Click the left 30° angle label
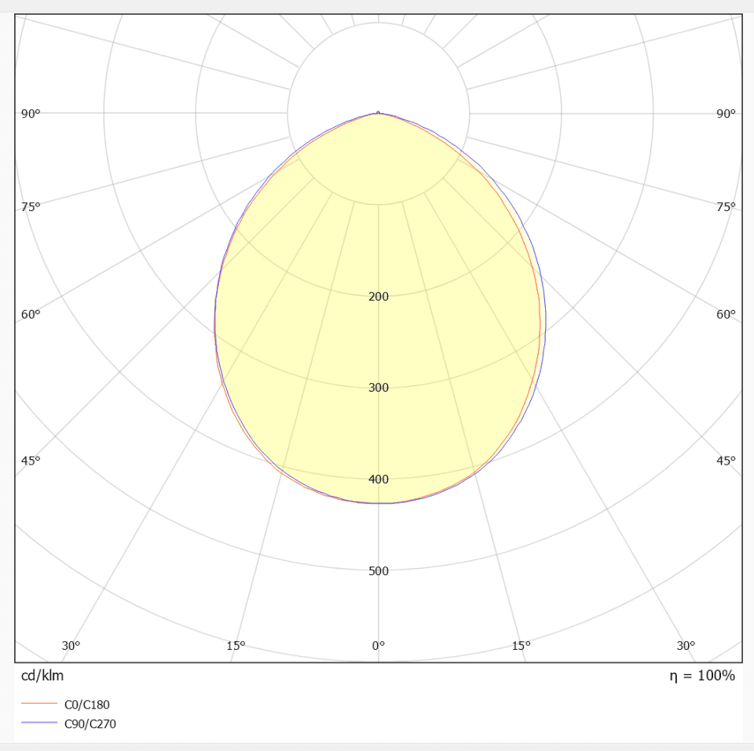 [71, 646]
